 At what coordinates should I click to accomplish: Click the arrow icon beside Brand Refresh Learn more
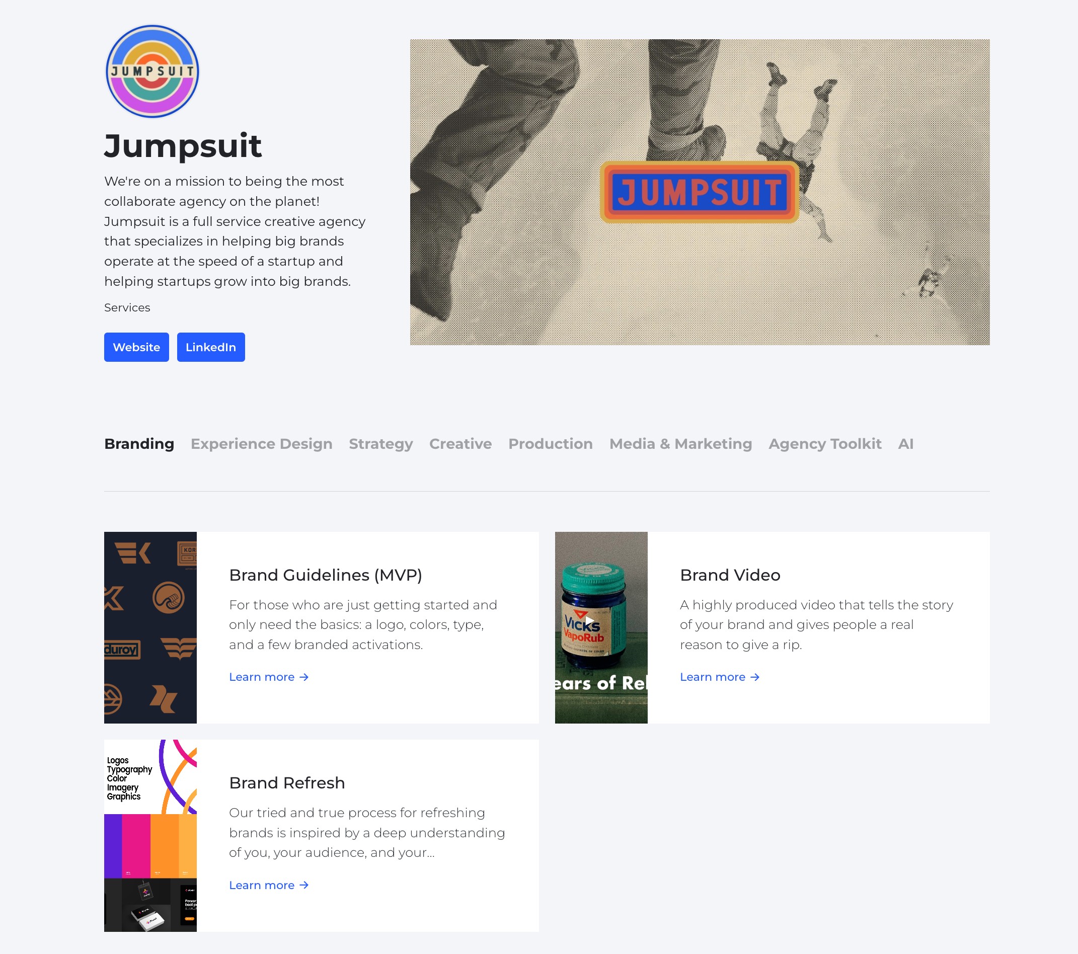304,885
